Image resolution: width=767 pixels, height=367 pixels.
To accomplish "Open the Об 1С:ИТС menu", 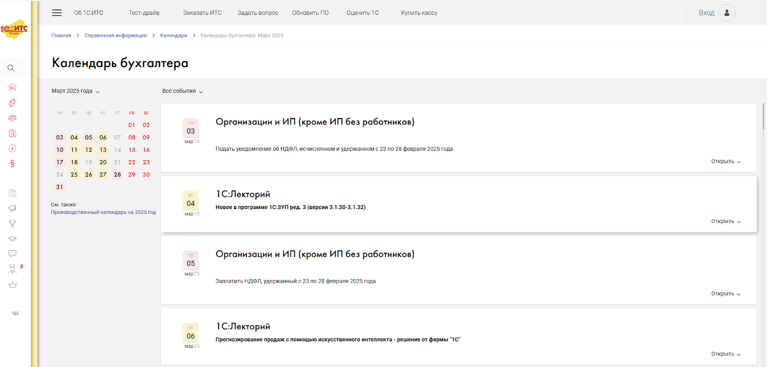I will pyautogui.click(x=89, y=13).
